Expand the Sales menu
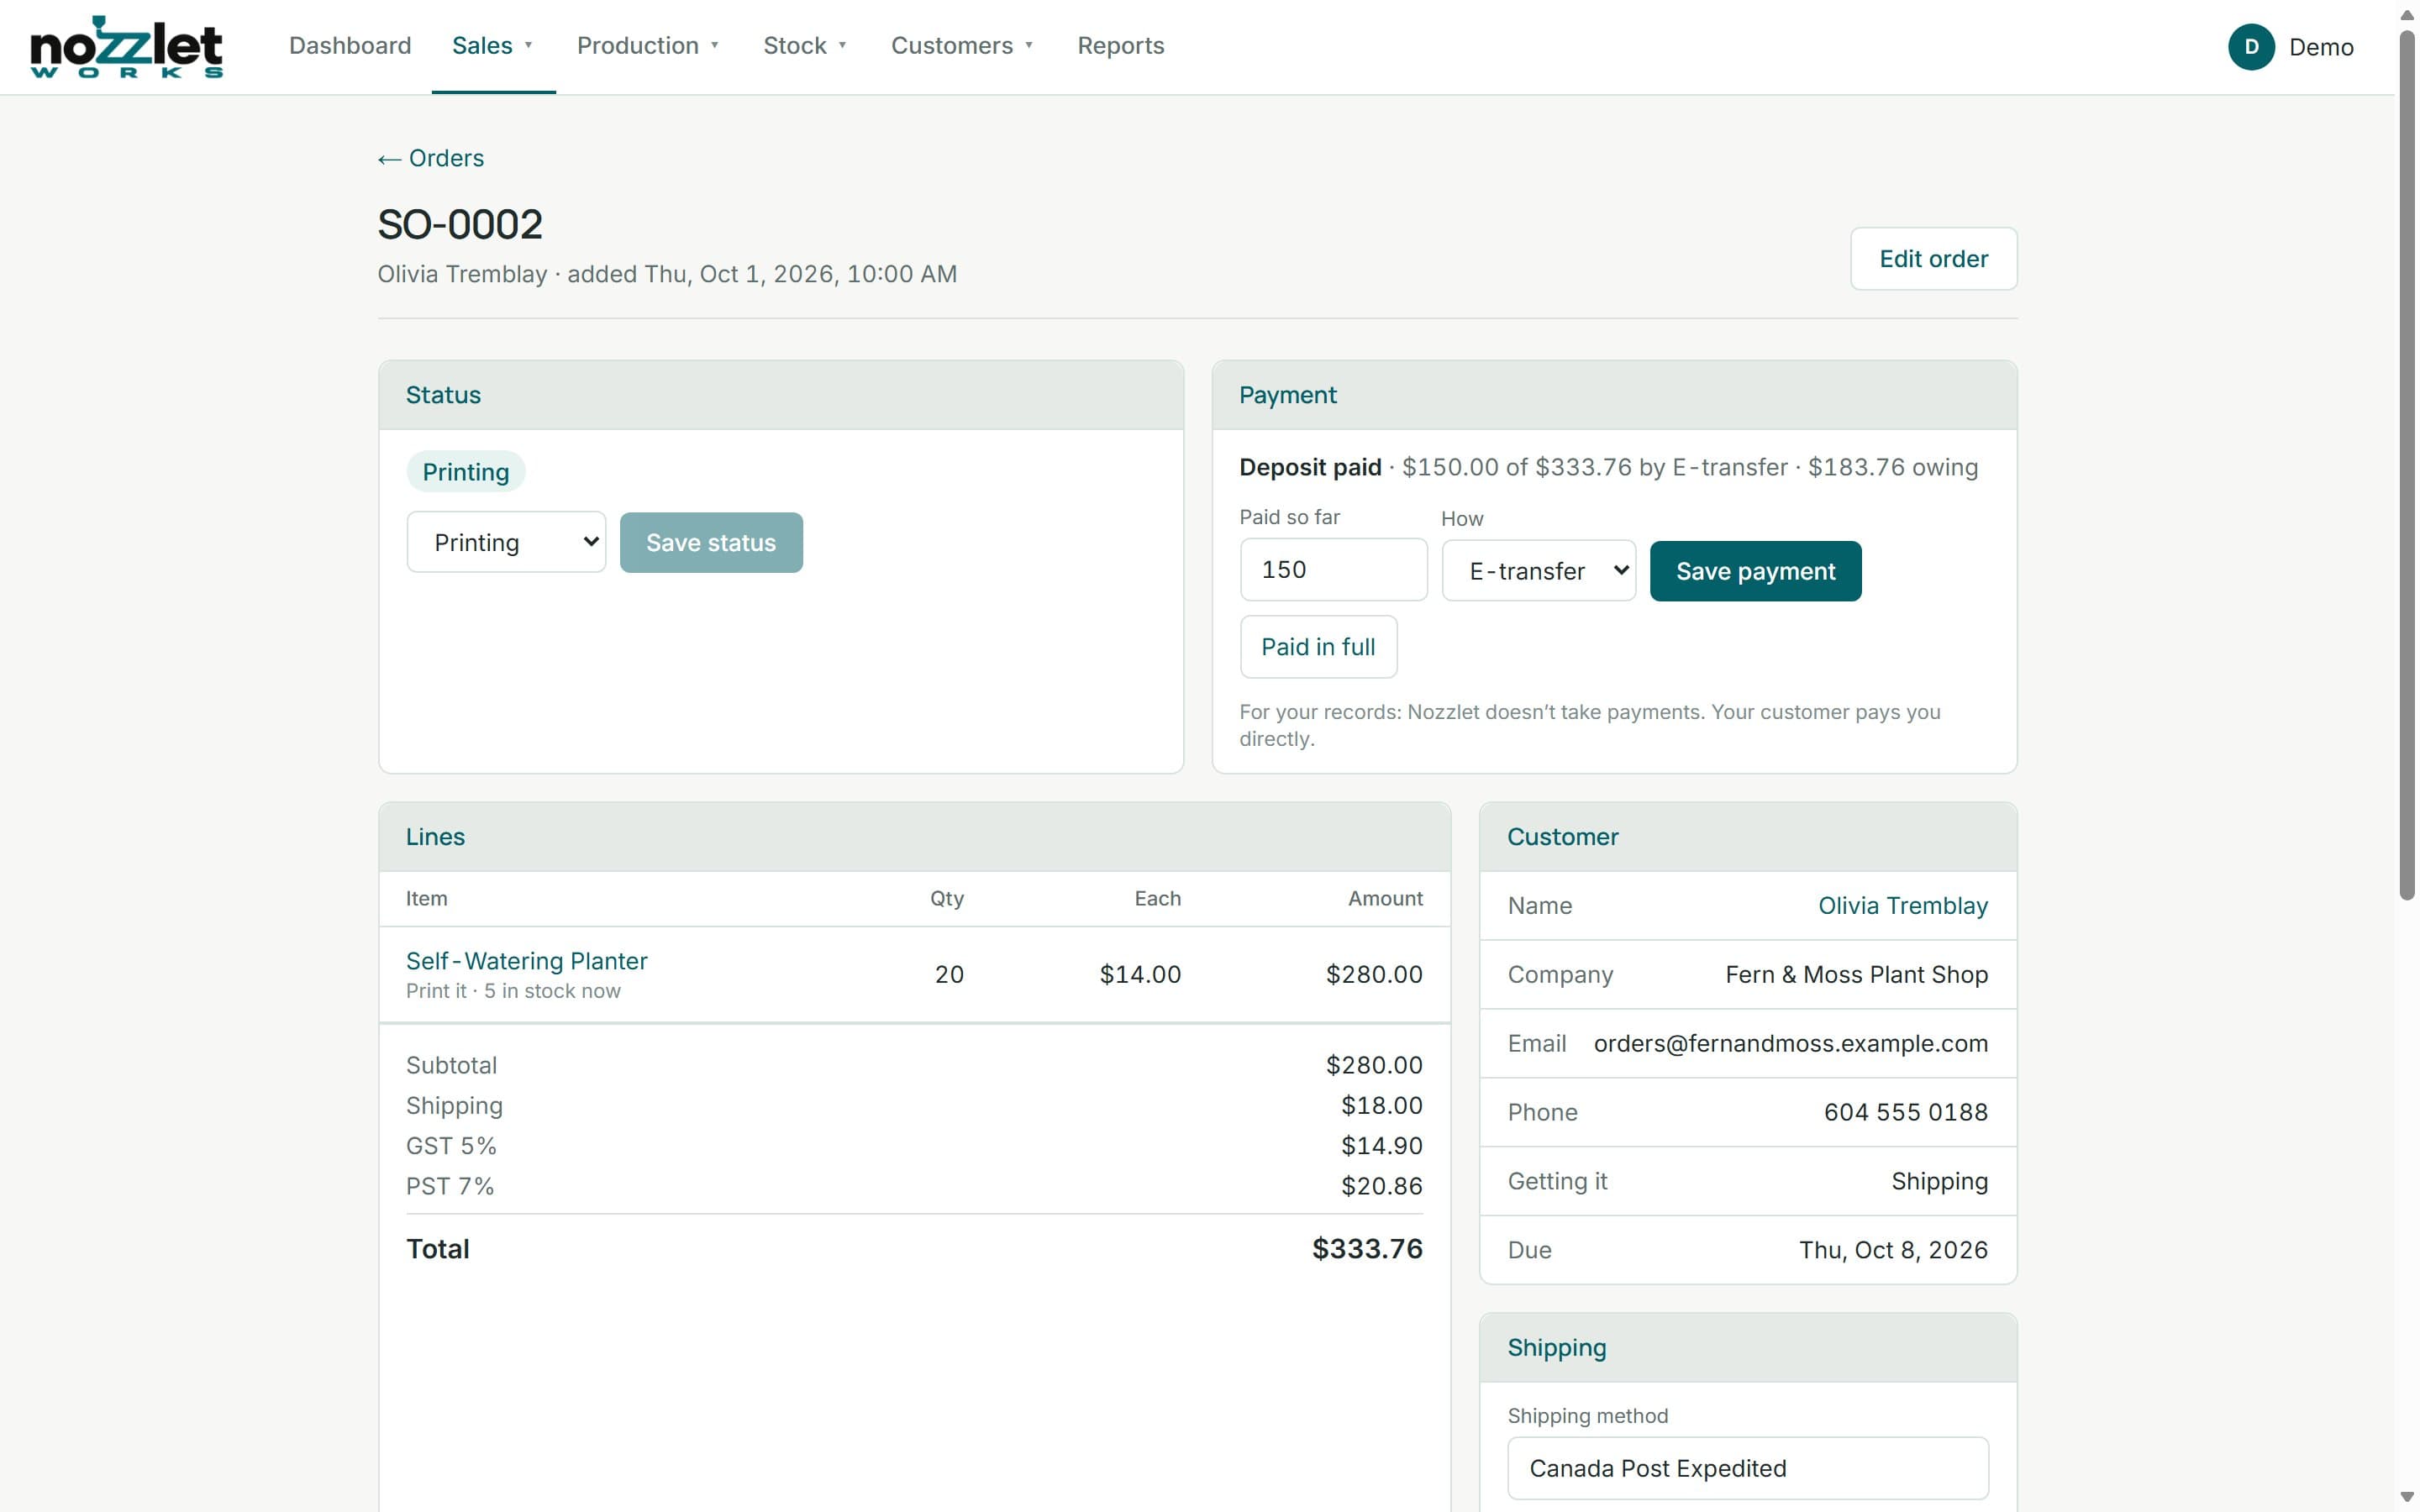The width and height of the screenshot is (2420, 1512). click(493, 46)
